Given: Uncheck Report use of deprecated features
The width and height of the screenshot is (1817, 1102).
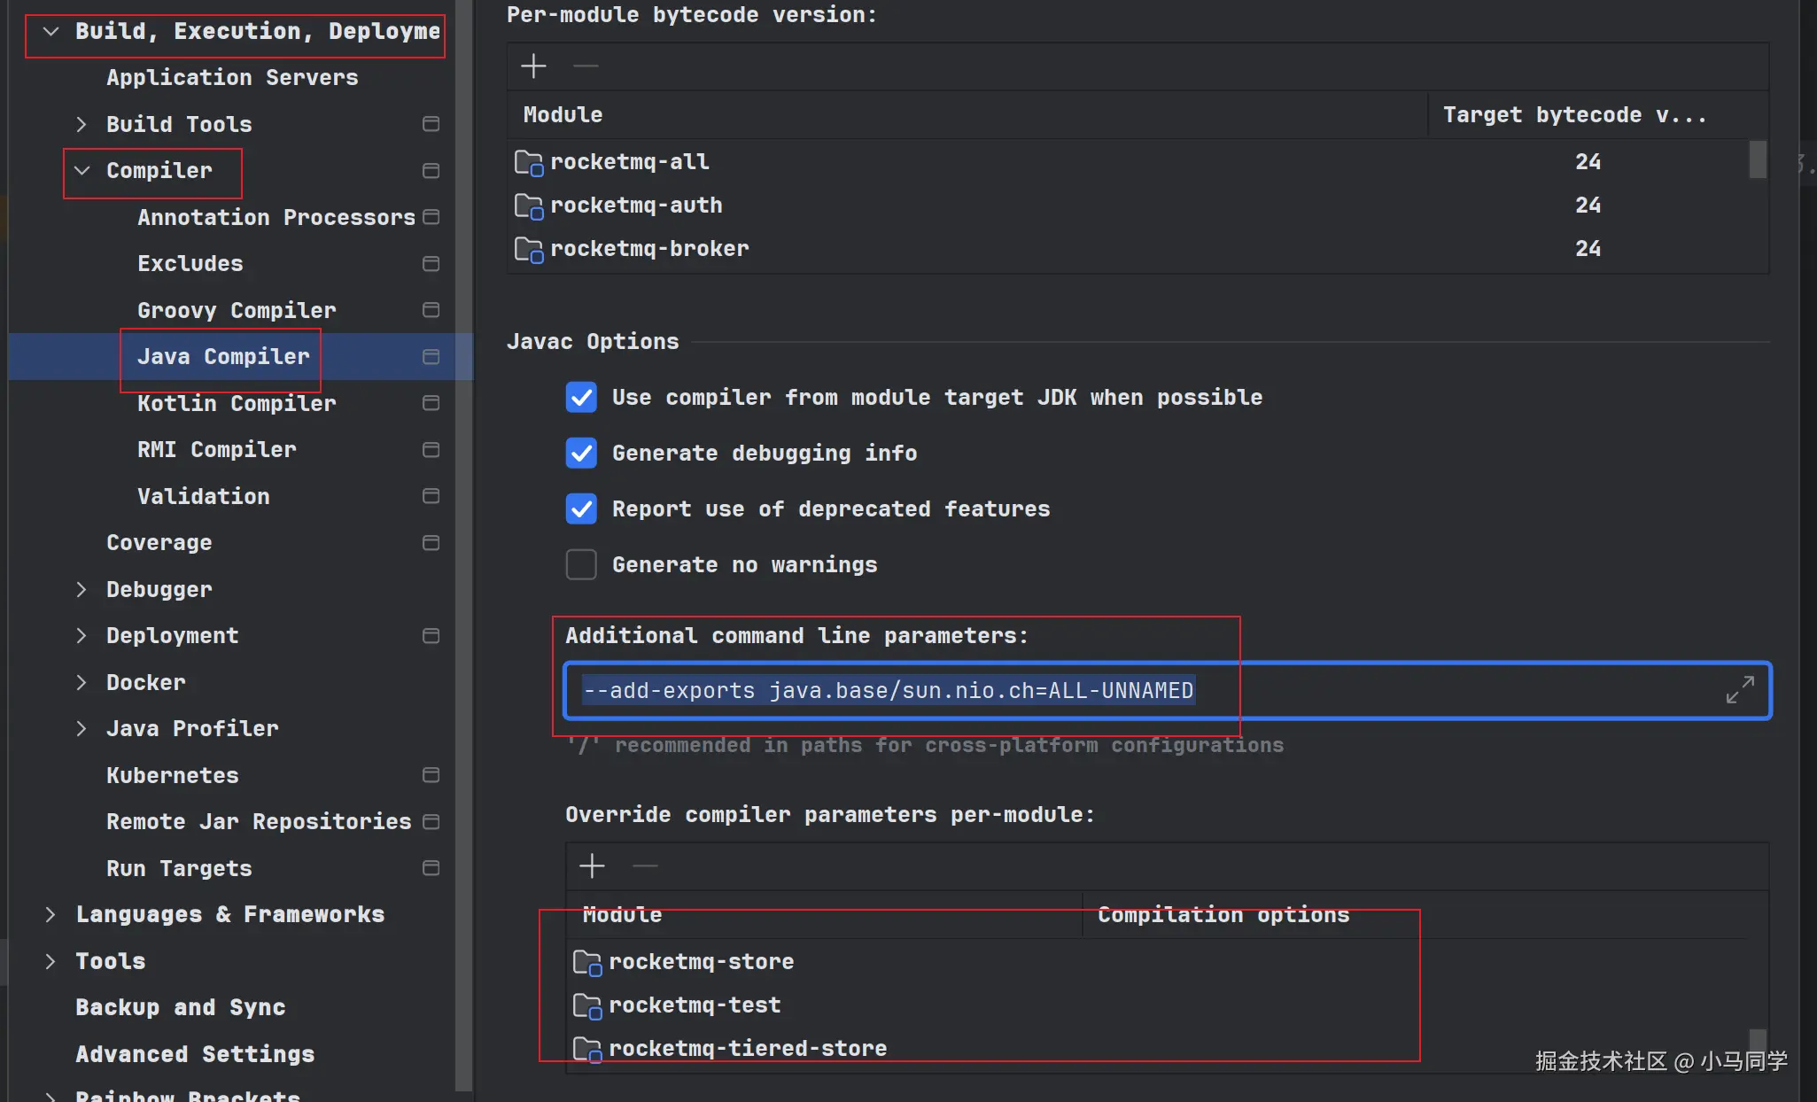Looking at the screenshot, I should pos(581,509).
